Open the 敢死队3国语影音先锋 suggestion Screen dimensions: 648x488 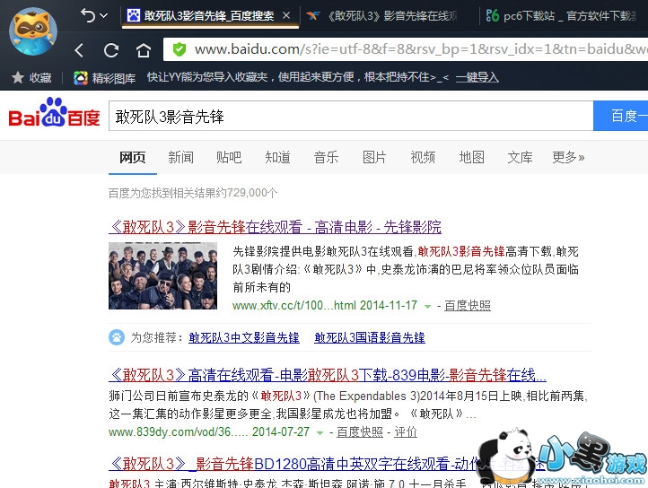370,337
